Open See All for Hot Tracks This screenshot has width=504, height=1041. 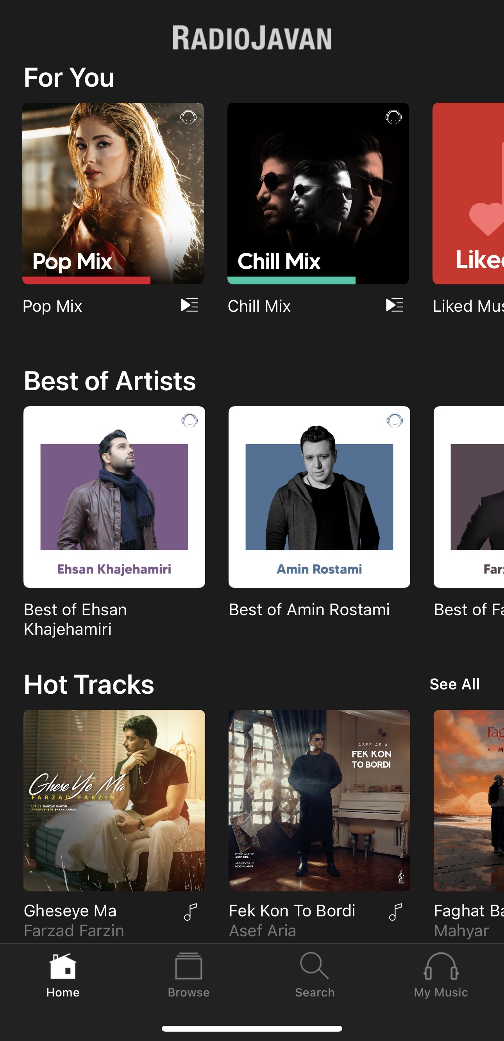[x=454, y=684]
